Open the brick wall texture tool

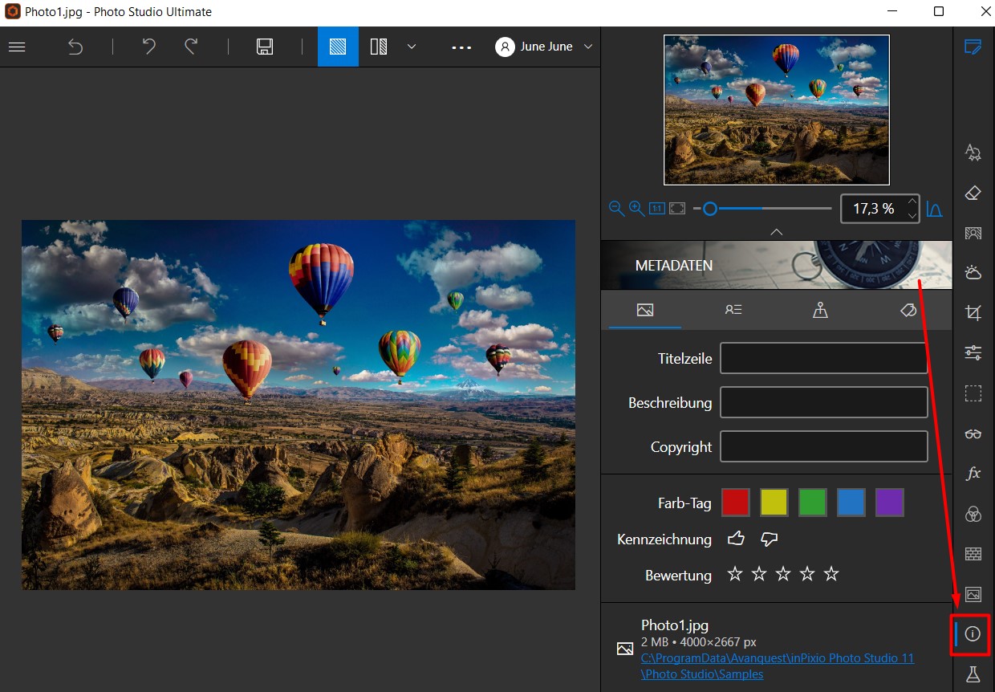pyautogui.click(x=973, y=554)
